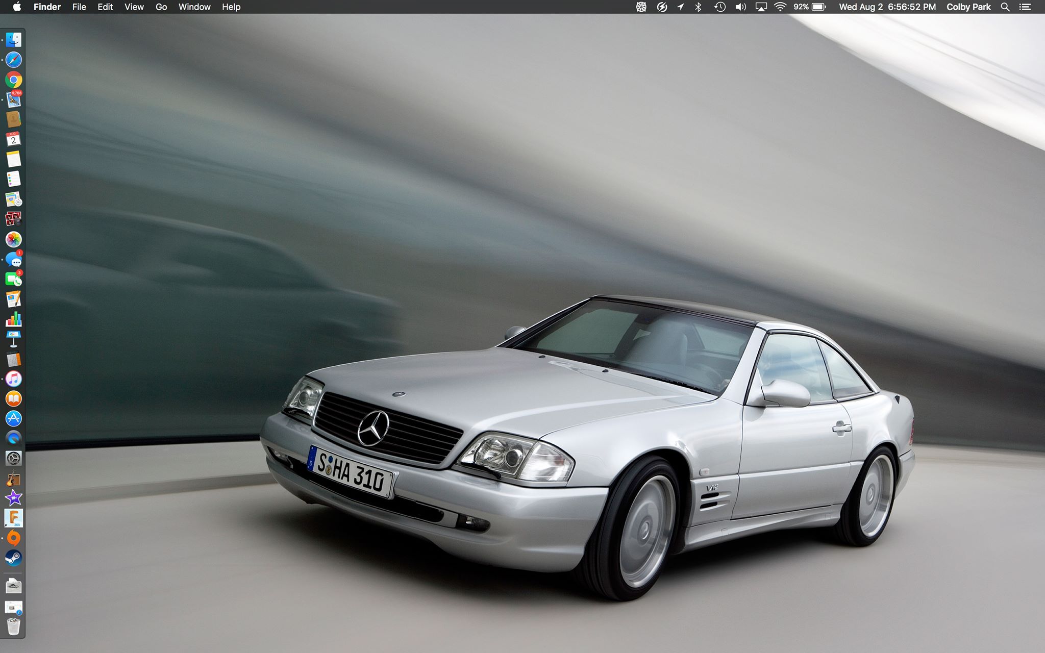1045x653 pixels.
Task: Open the File menu
Action: 79,7
